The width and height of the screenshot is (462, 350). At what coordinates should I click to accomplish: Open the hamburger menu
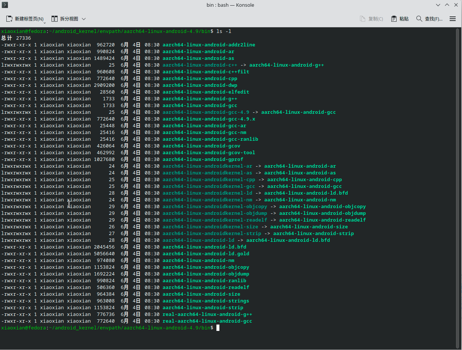pos(453,19)
